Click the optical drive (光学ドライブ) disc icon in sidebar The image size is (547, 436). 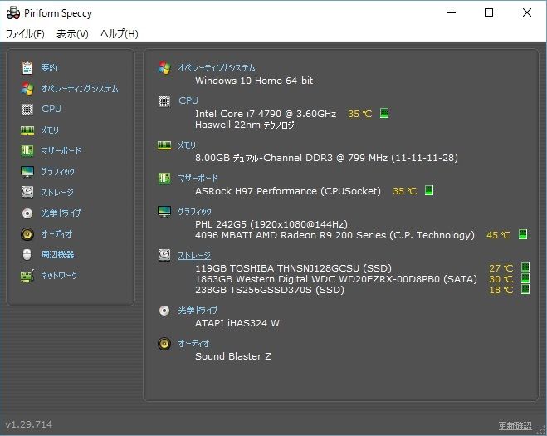[x=27, y=213]
